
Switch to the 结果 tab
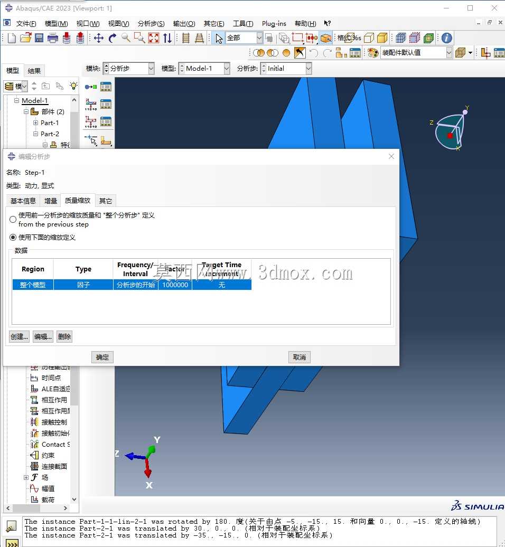[34, 71]
